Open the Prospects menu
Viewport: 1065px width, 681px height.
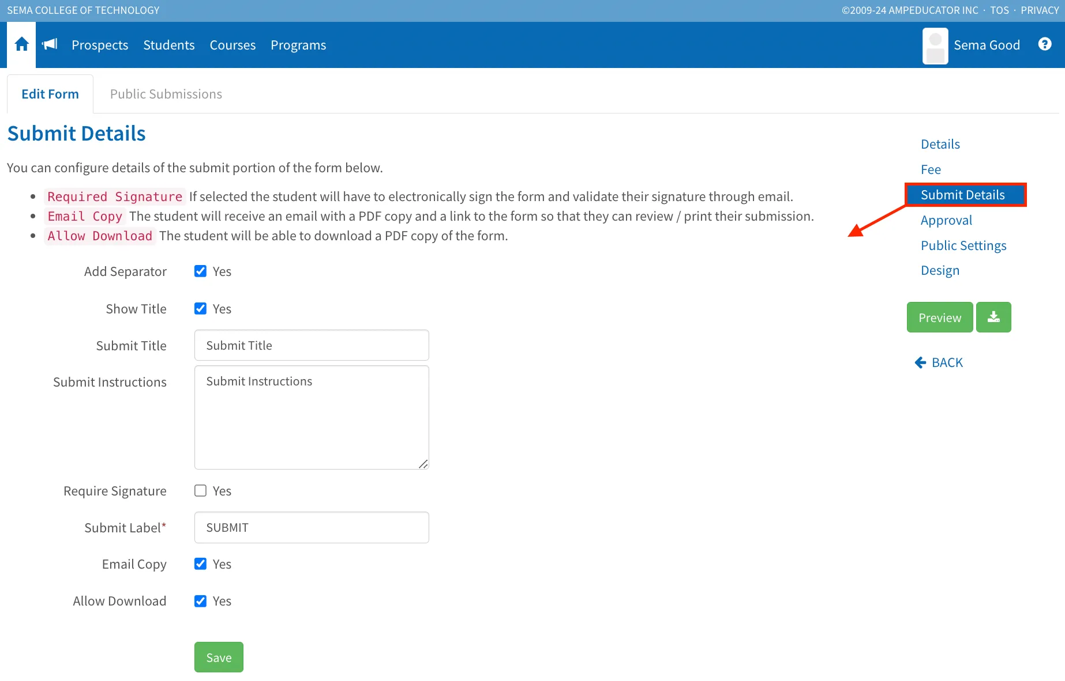pyautogui.click(x=100, y=45)
